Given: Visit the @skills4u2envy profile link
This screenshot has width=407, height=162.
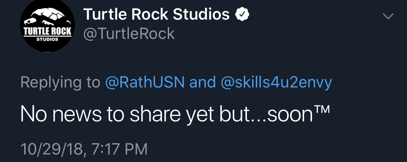Looking at the screenshot, I should click(x=276, y=82).
